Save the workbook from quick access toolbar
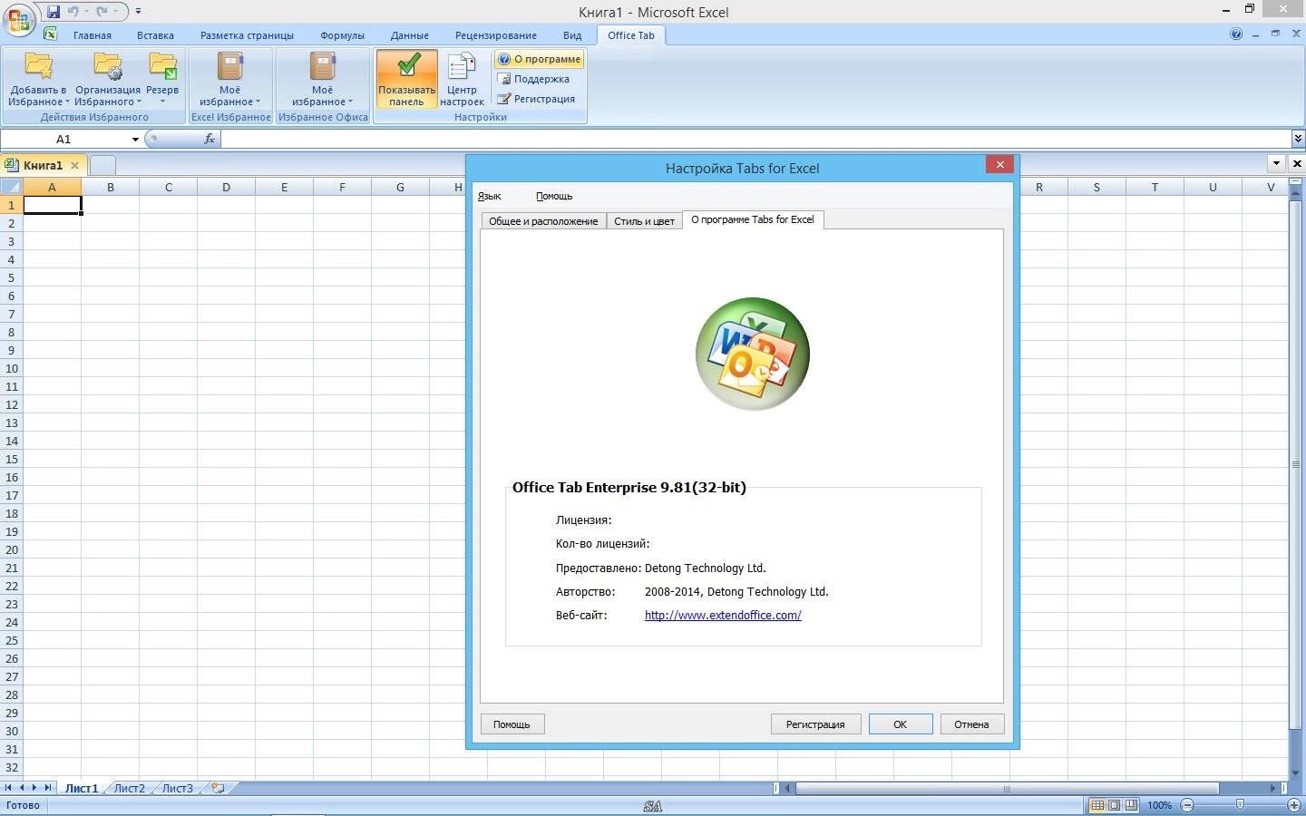 point(53,12)
